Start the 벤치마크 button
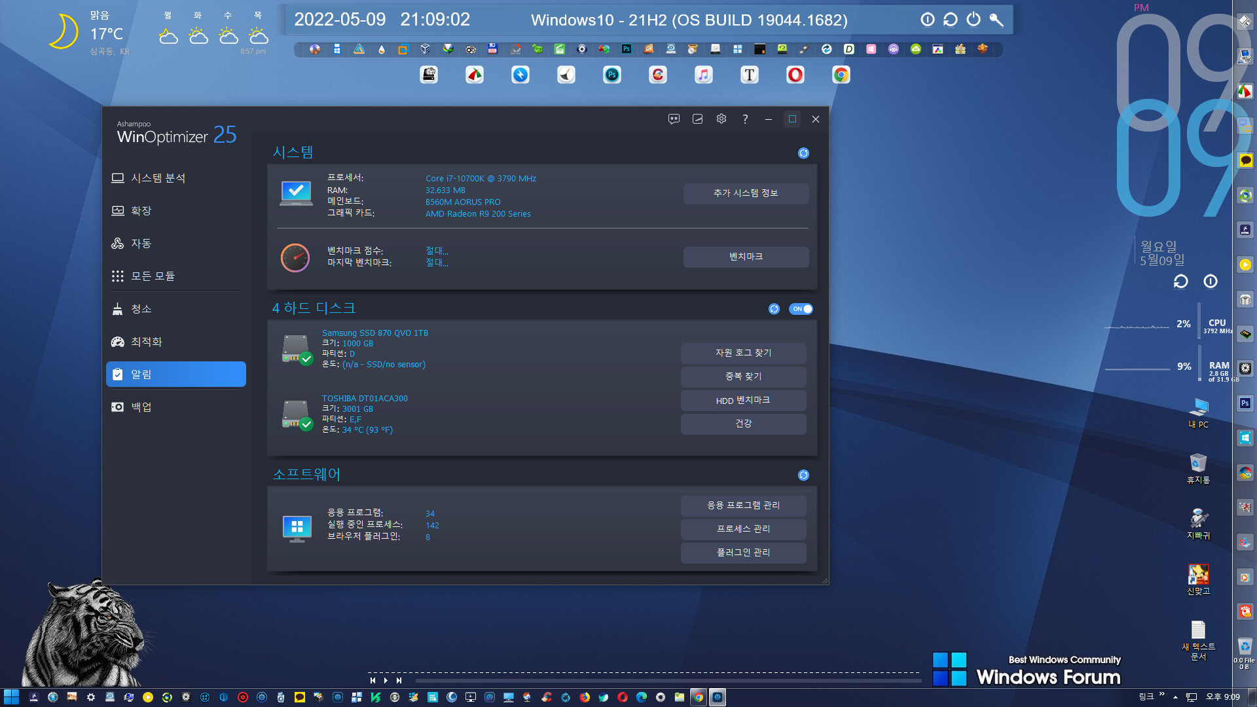 [x=746, y=257]
